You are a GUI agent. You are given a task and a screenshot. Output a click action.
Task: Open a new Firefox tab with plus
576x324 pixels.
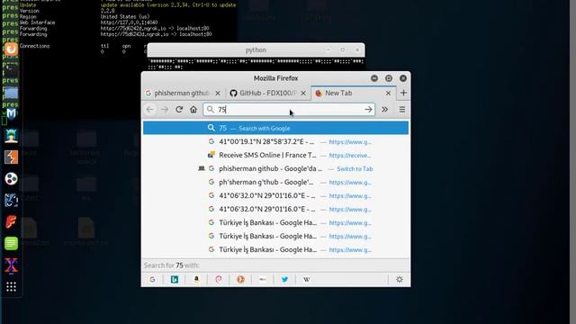point(403,93)
